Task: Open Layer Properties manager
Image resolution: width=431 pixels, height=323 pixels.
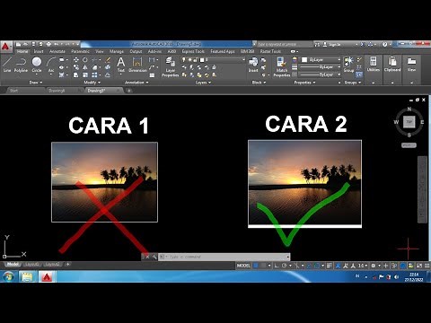Action: (171, 67)
